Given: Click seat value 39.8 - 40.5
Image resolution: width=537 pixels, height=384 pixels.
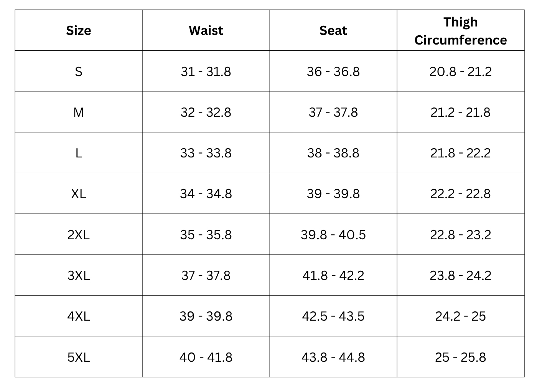Looking at the screenshot, I should (333, 235).
